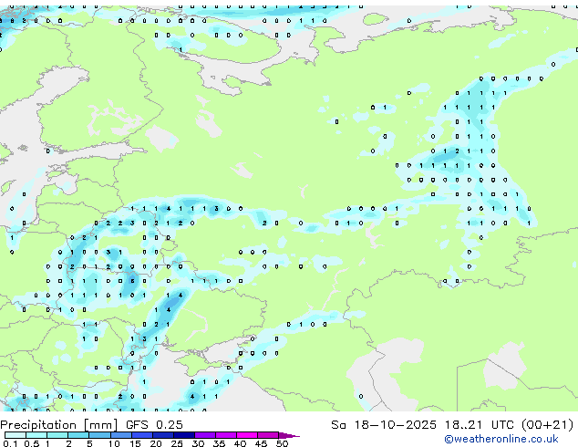Click the 1–2 mm legend color segment

pyautogui.click(x=57, y=435)
